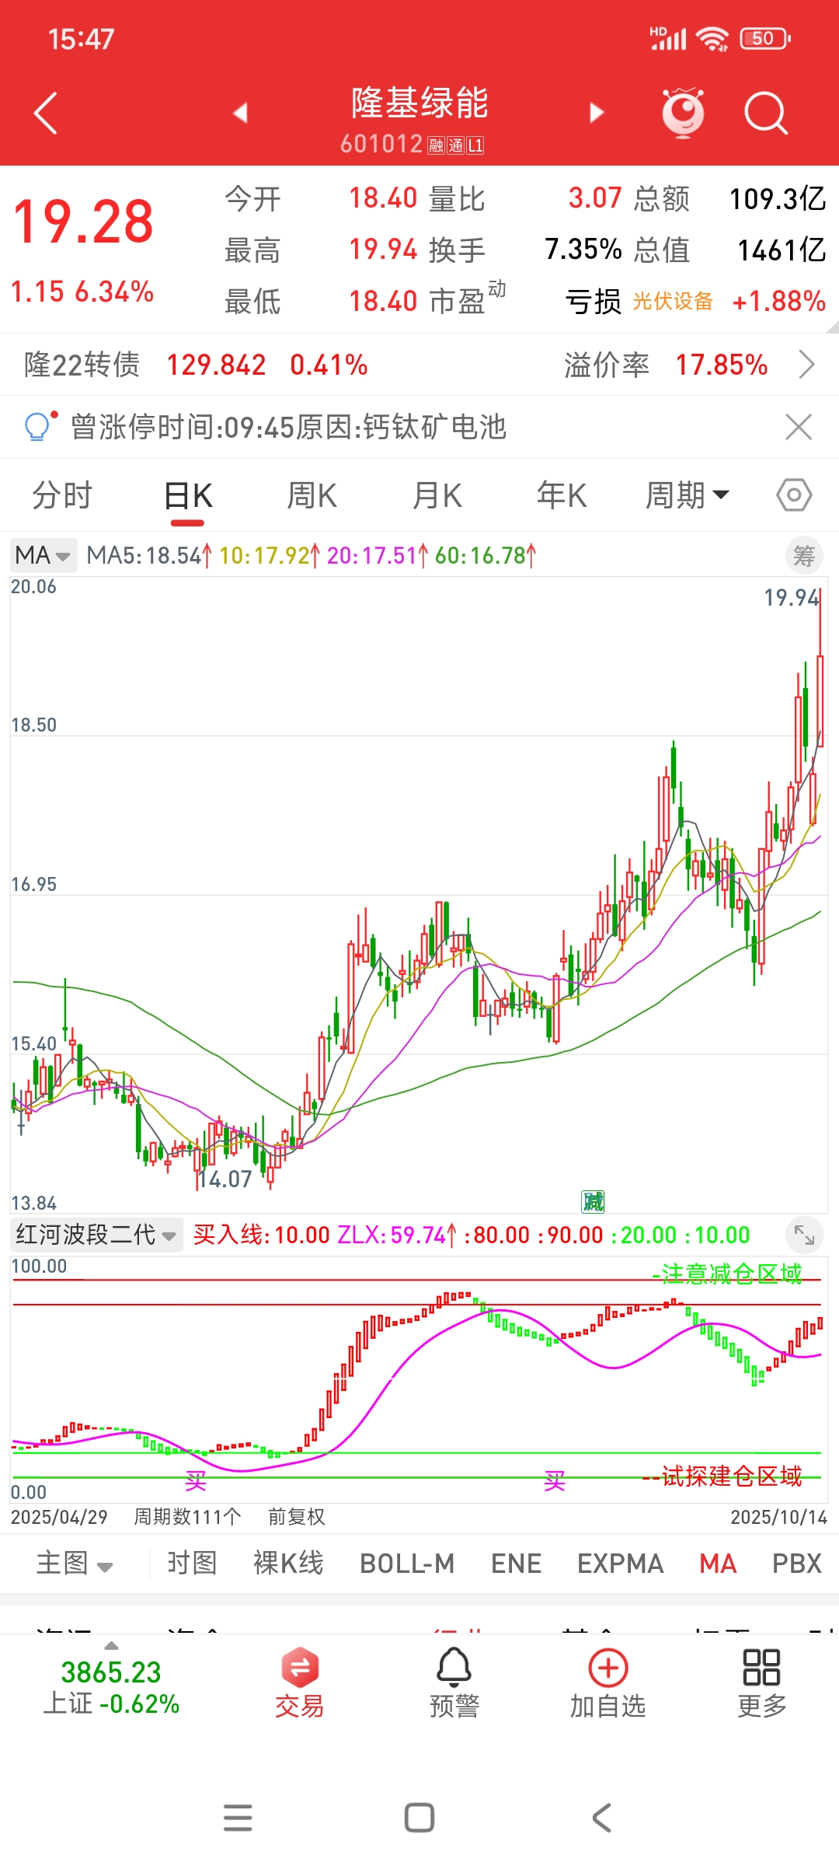Tap the stock price 19.28
839x1866 pixels.
point(83,222)
